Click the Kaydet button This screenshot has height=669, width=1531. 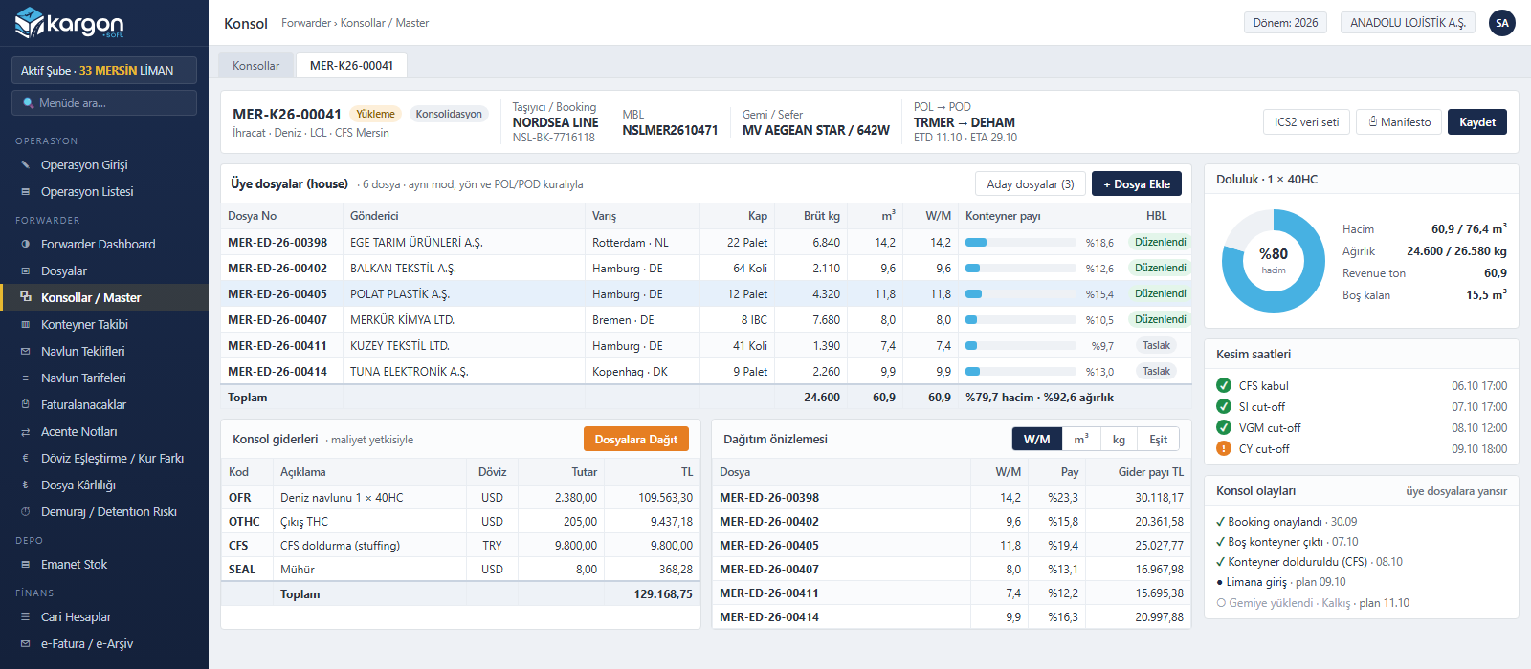click(x=1477, y=122)
